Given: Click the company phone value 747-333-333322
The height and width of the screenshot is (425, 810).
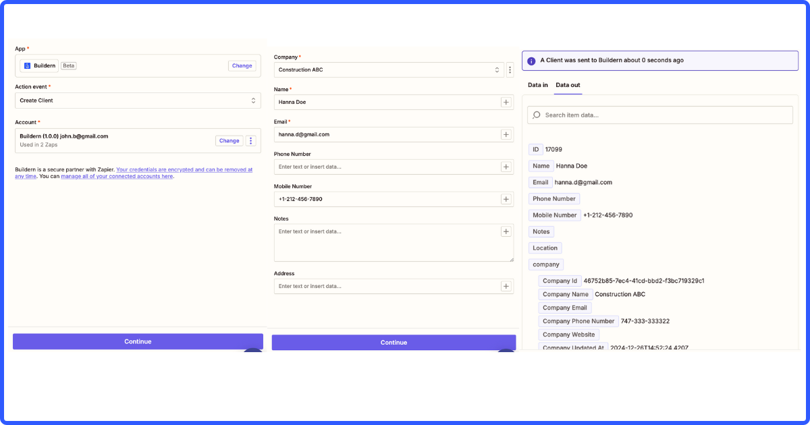Looking at the screenshot, I should click(645, 321).
